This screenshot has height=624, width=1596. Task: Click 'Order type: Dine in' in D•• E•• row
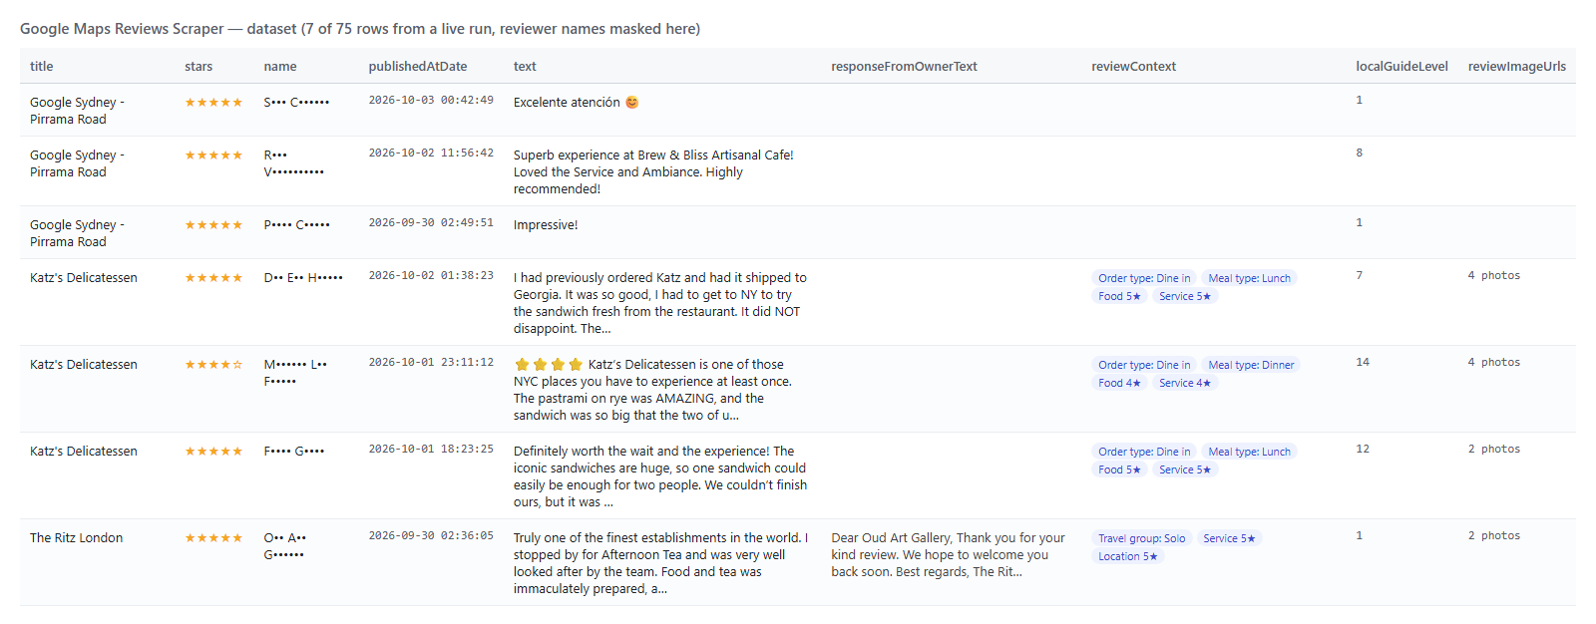1144,278
